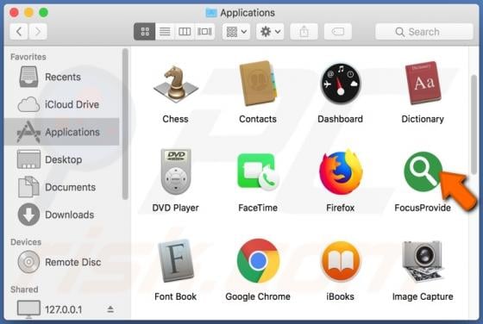This screenshot has width=483, height=324.
Task: Select the DVD Player app icon
Action: tap(176, 171)
